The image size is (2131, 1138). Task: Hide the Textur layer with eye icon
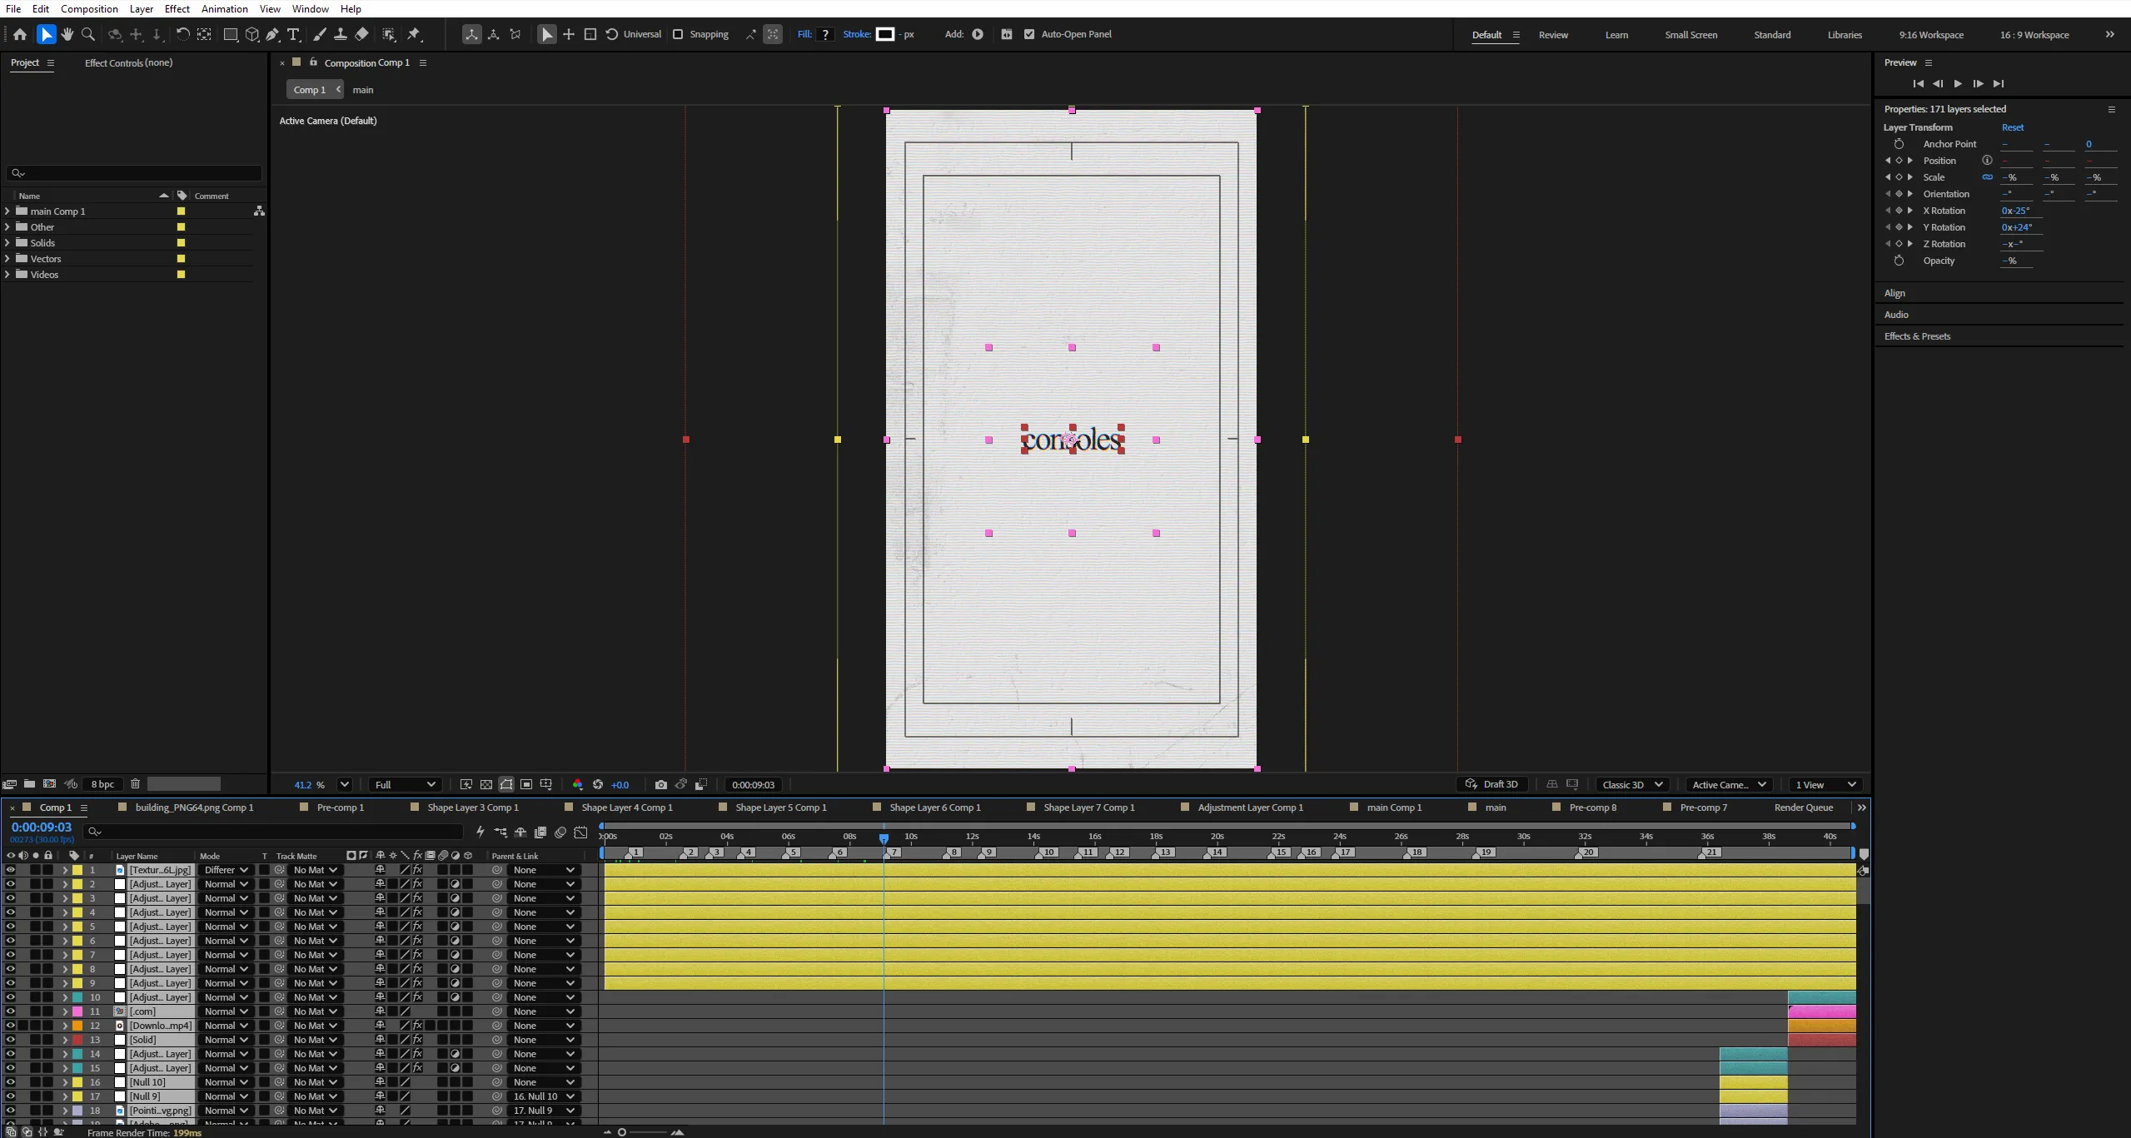(x=11, y=870)
